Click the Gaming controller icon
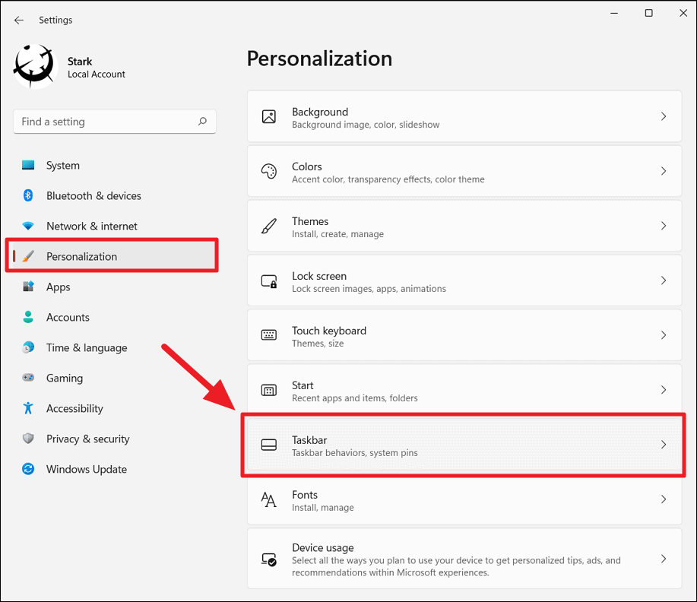Viewport: 697px width, 602px height. [x=28, y=378]
